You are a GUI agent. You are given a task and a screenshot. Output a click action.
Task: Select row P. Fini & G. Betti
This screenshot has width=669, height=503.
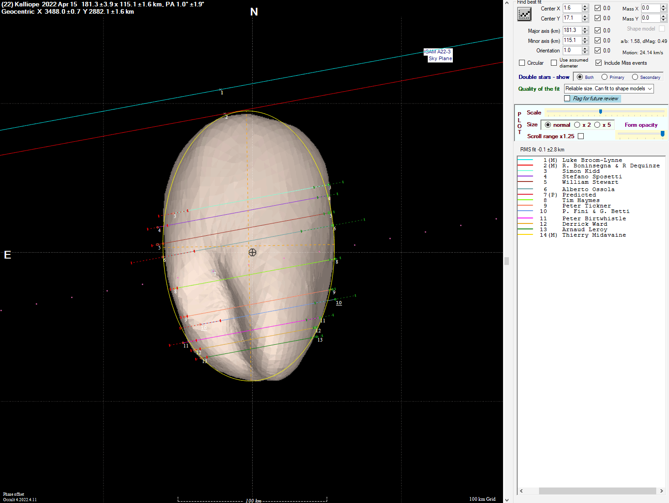point(591,211)
